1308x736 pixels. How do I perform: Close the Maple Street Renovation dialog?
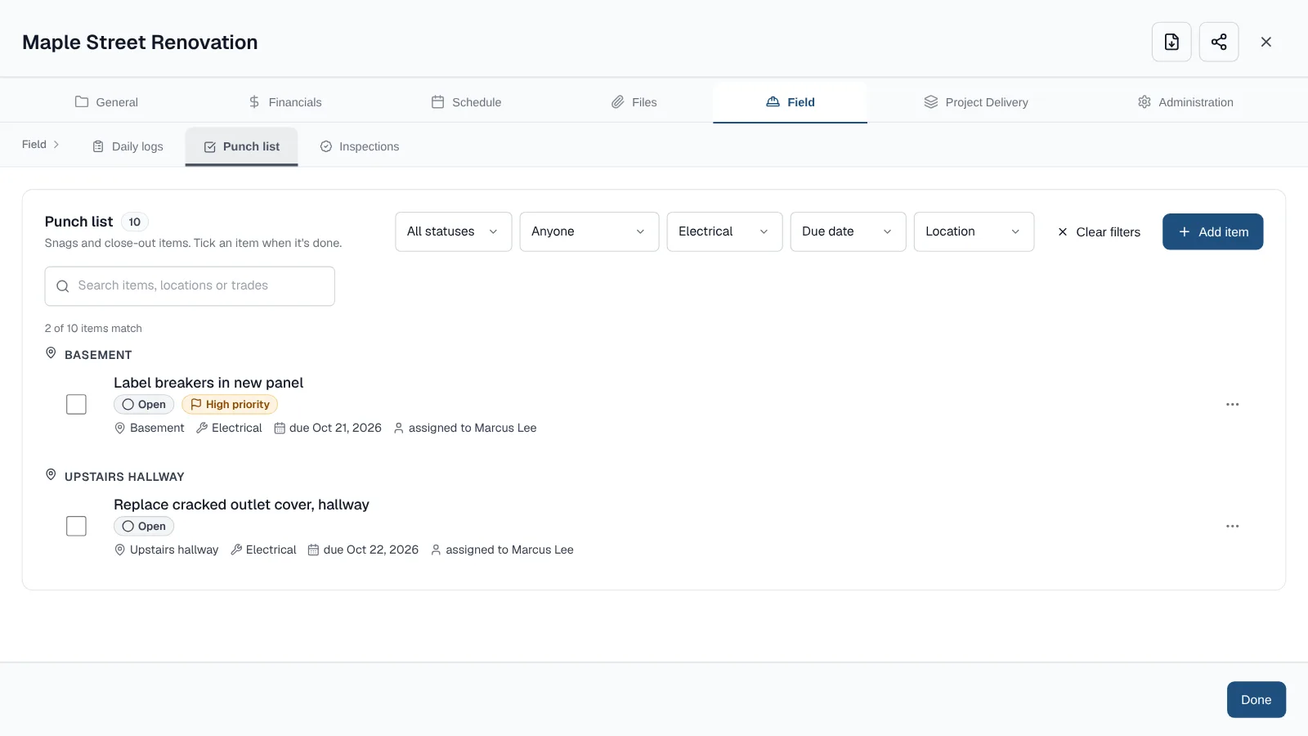coord(1266,42)
